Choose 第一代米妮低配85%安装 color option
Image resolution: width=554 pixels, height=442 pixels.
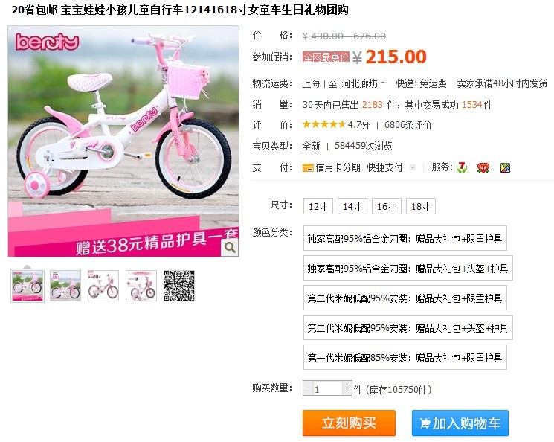pyautogui.click(x=405, y=358)
